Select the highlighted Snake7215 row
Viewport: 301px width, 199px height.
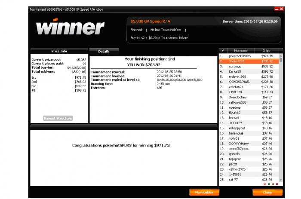point(249,61)
